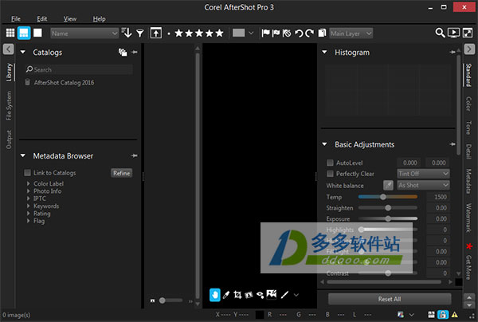478x322 pixels.
Task: Click the rotate right arrow icon
Action: pyautogui.click(x=310, y=33)
